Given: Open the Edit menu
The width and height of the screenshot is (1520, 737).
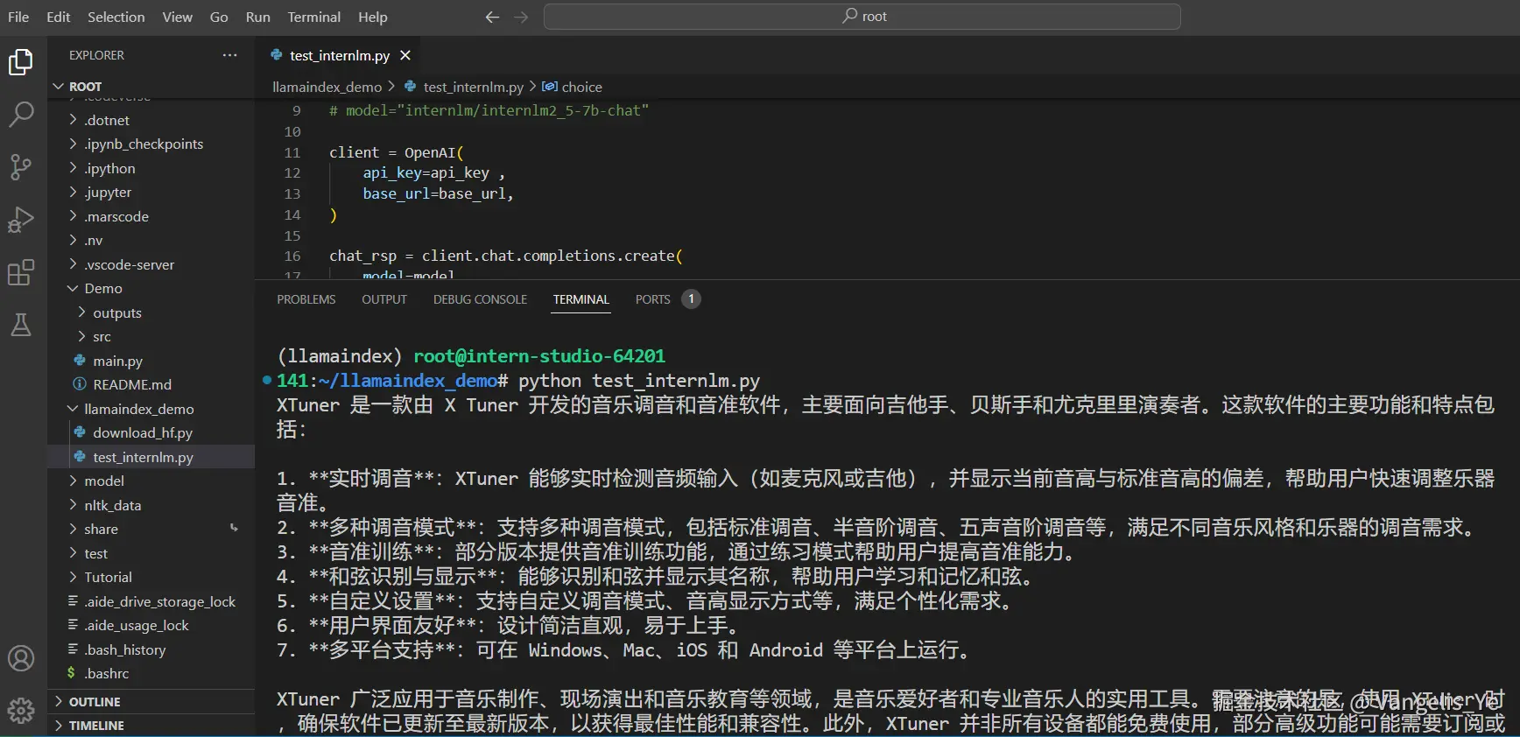Looking at the screenshot, I should [x=58, y=17].
